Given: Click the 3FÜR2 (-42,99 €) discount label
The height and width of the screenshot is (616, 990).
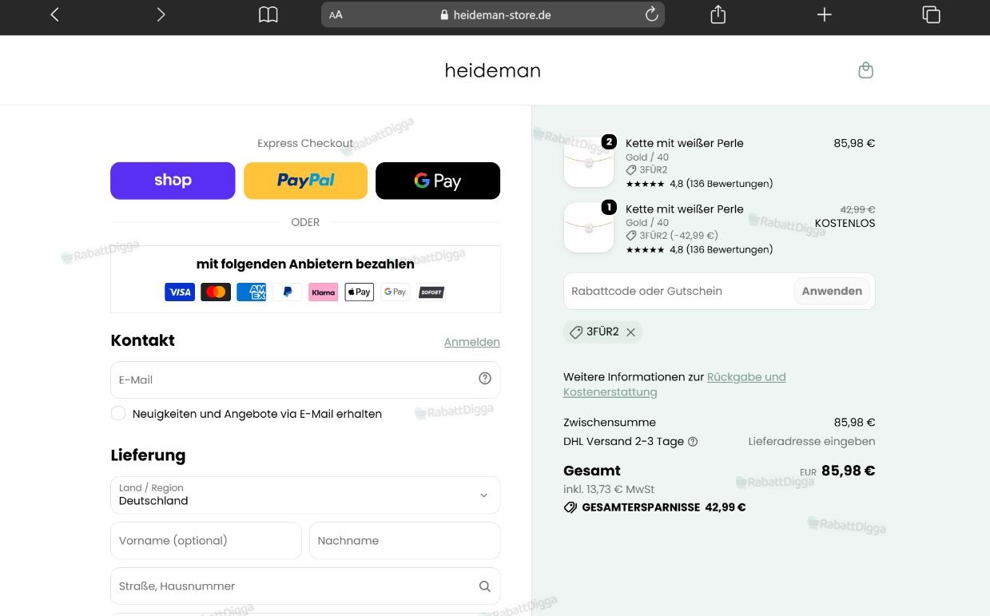Looking at the screenshot, I should click(x=678, y=236).
